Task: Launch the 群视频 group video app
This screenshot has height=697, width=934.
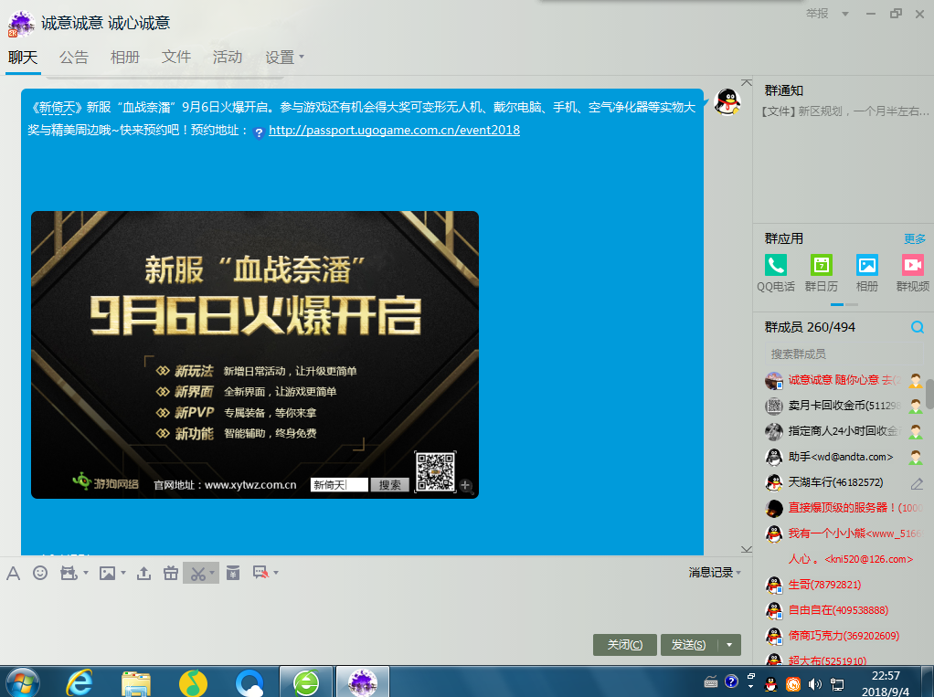Action: (912, 272)
